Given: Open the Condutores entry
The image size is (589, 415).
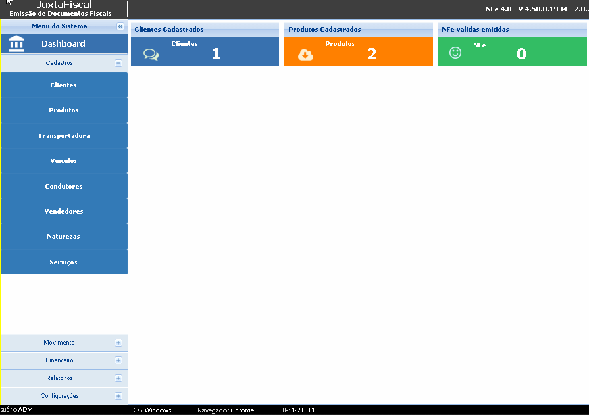Looking at the screenshot, I should tap(64, 187).
